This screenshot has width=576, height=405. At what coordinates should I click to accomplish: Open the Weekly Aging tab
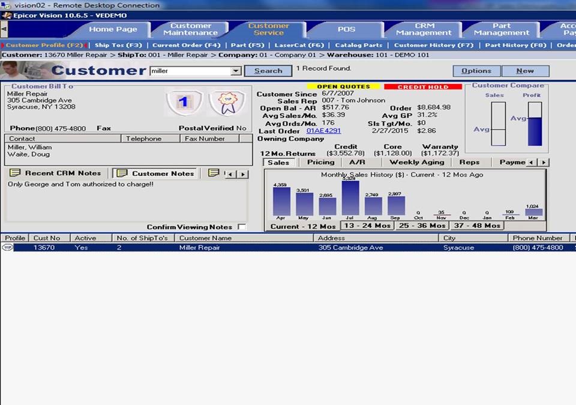[x=416, y=162]
